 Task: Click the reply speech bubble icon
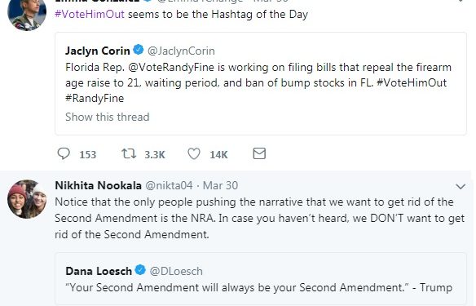point(64,153)
